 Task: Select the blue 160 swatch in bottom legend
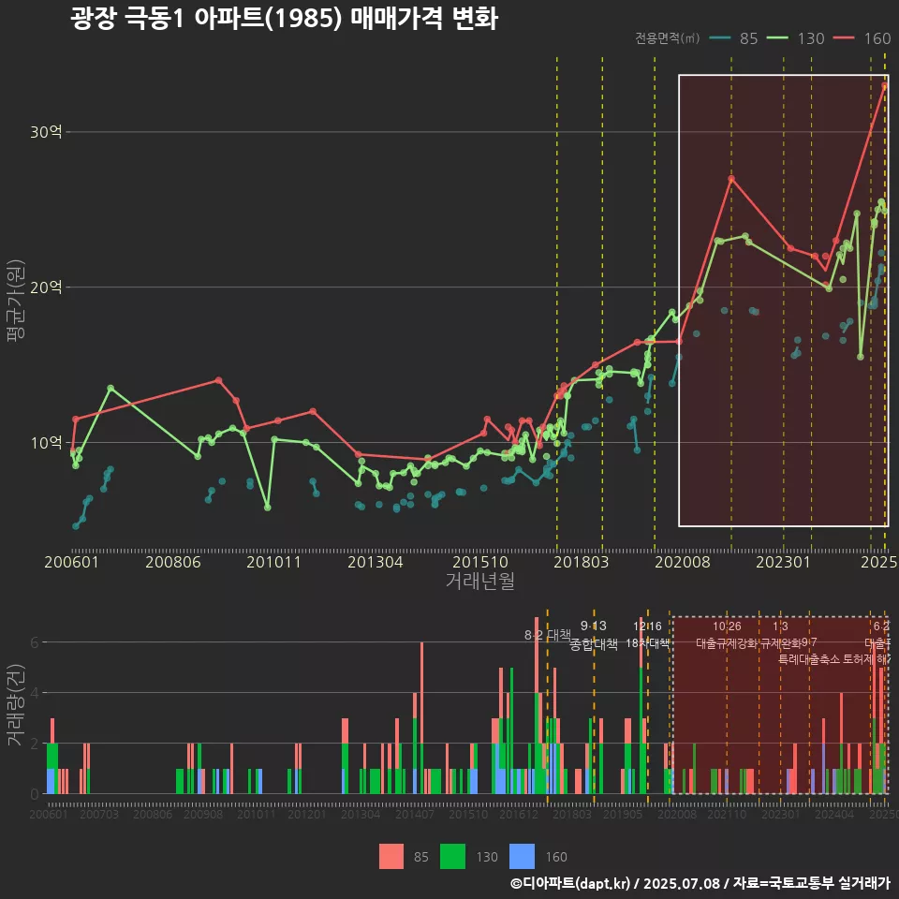pos(522,857)
